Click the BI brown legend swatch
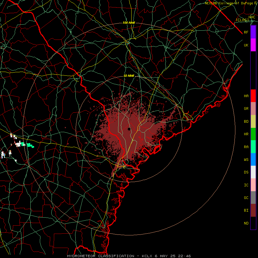The height and width of the screenshot is (258, 258). tap(253, 210)
